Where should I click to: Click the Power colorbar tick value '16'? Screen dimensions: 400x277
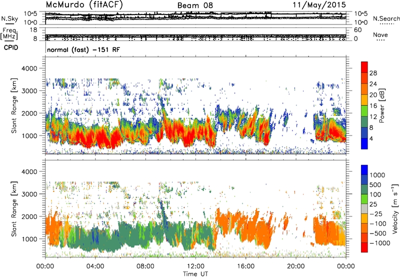(373, 106)
